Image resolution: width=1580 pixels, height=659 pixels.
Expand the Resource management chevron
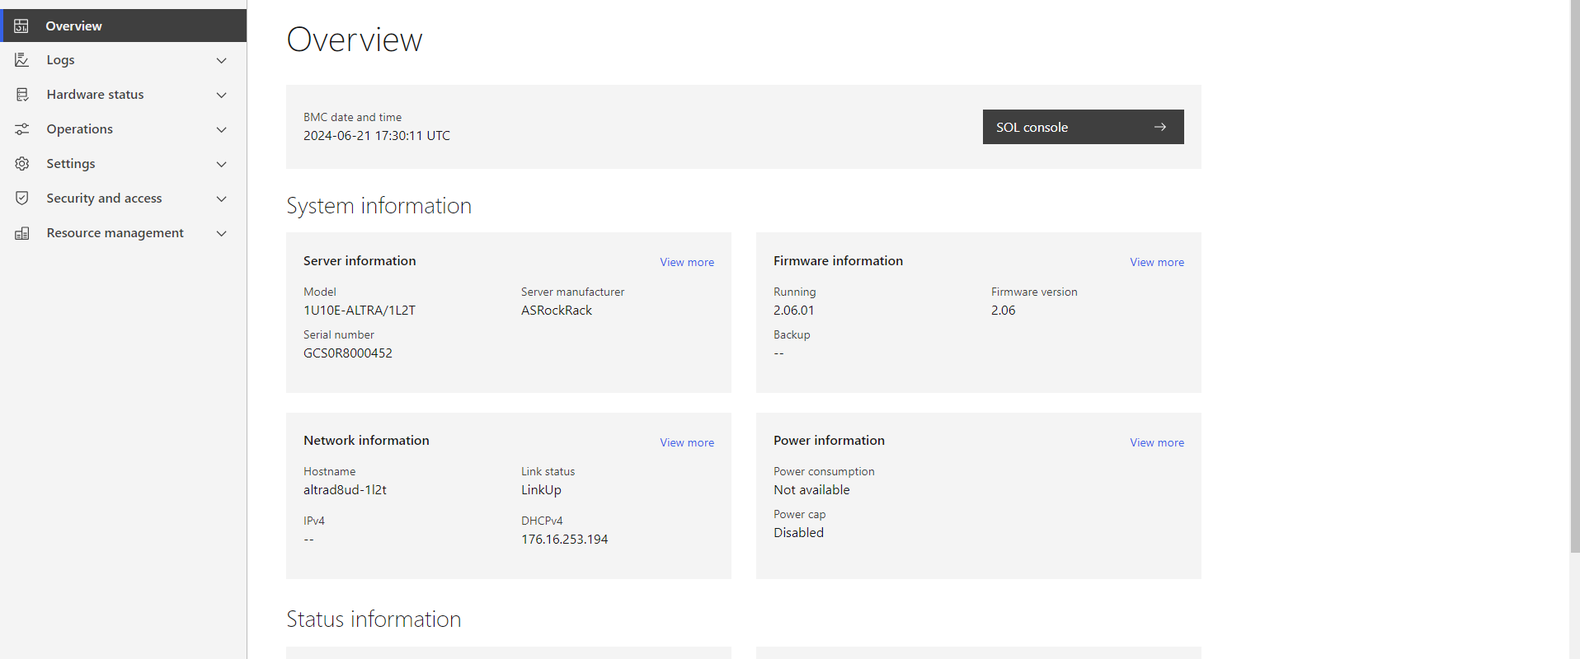tap(221, 233)
